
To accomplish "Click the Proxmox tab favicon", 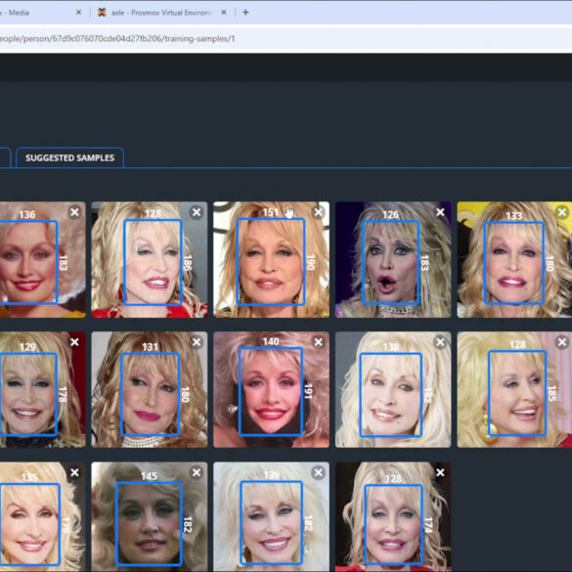I will click(x=102, y=13).
